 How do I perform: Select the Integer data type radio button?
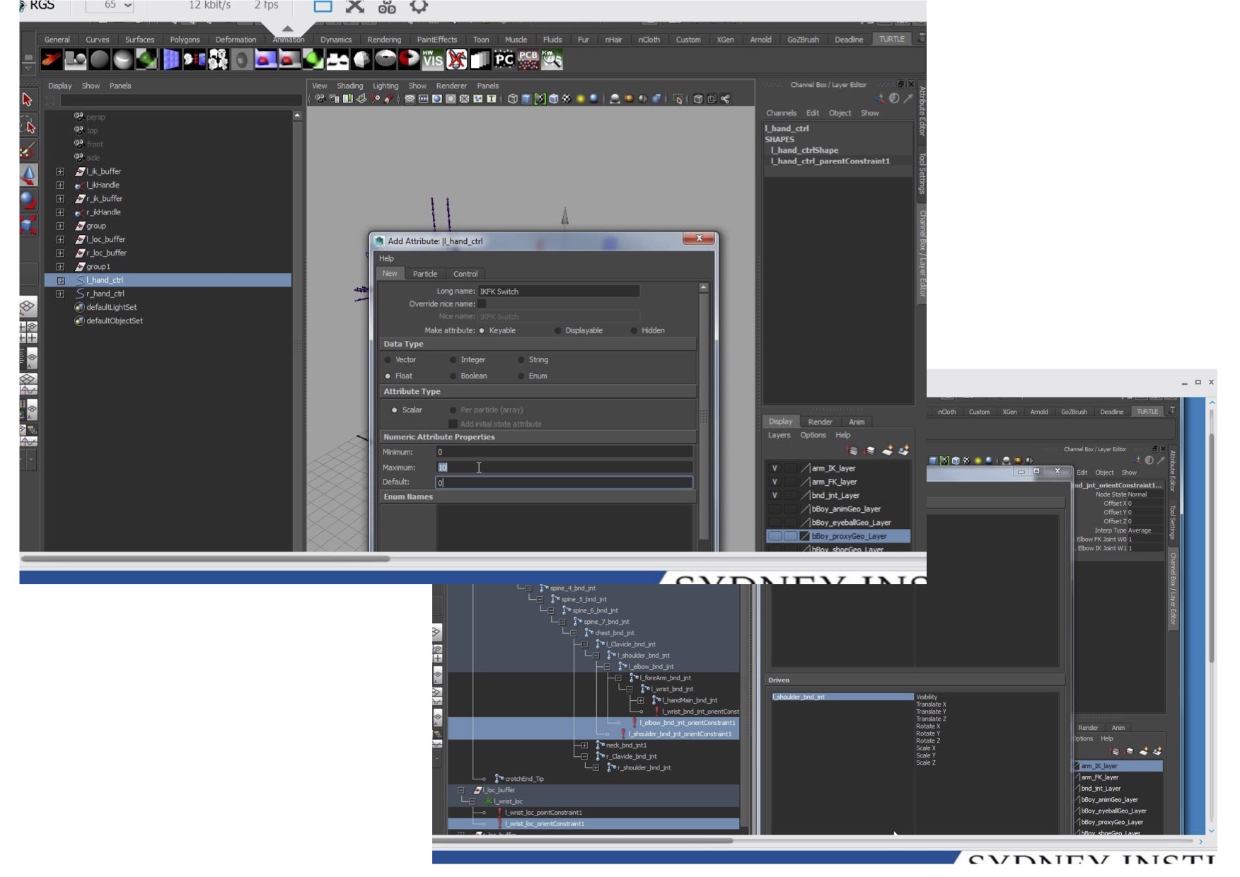453,360
